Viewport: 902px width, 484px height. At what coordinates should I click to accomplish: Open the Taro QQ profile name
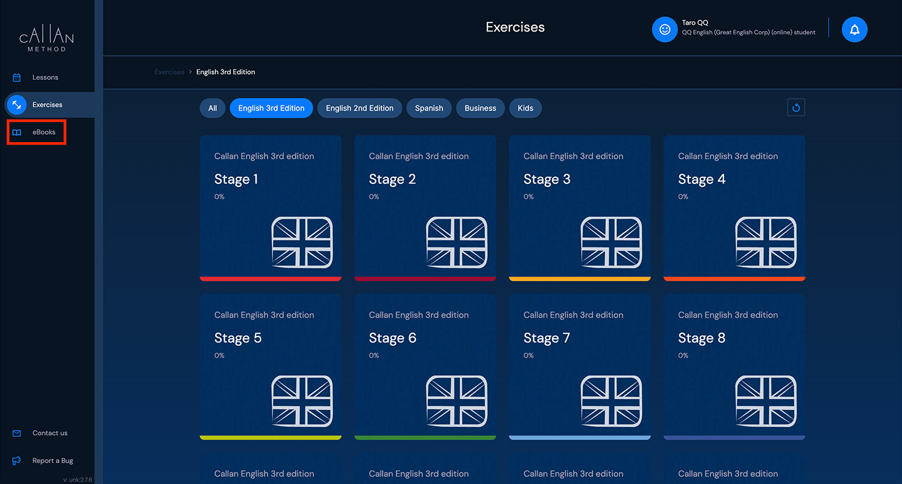pos(695,22)
